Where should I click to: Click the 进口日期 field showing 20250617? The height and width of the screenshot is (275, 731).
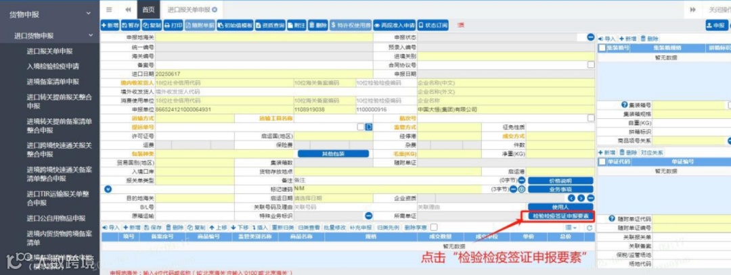264,74
